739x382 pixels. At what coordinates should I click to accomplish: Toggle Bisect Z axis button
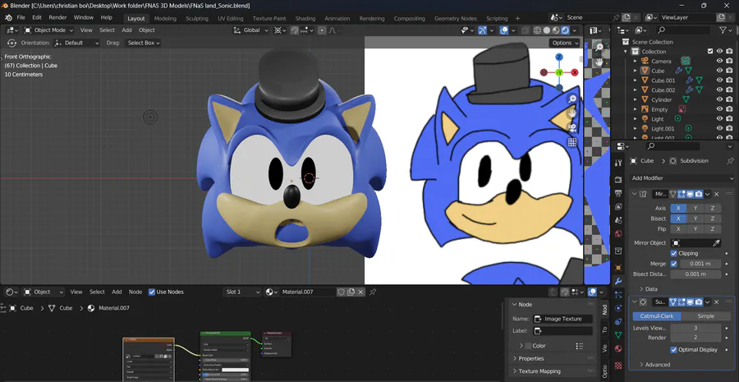point(713,219)
